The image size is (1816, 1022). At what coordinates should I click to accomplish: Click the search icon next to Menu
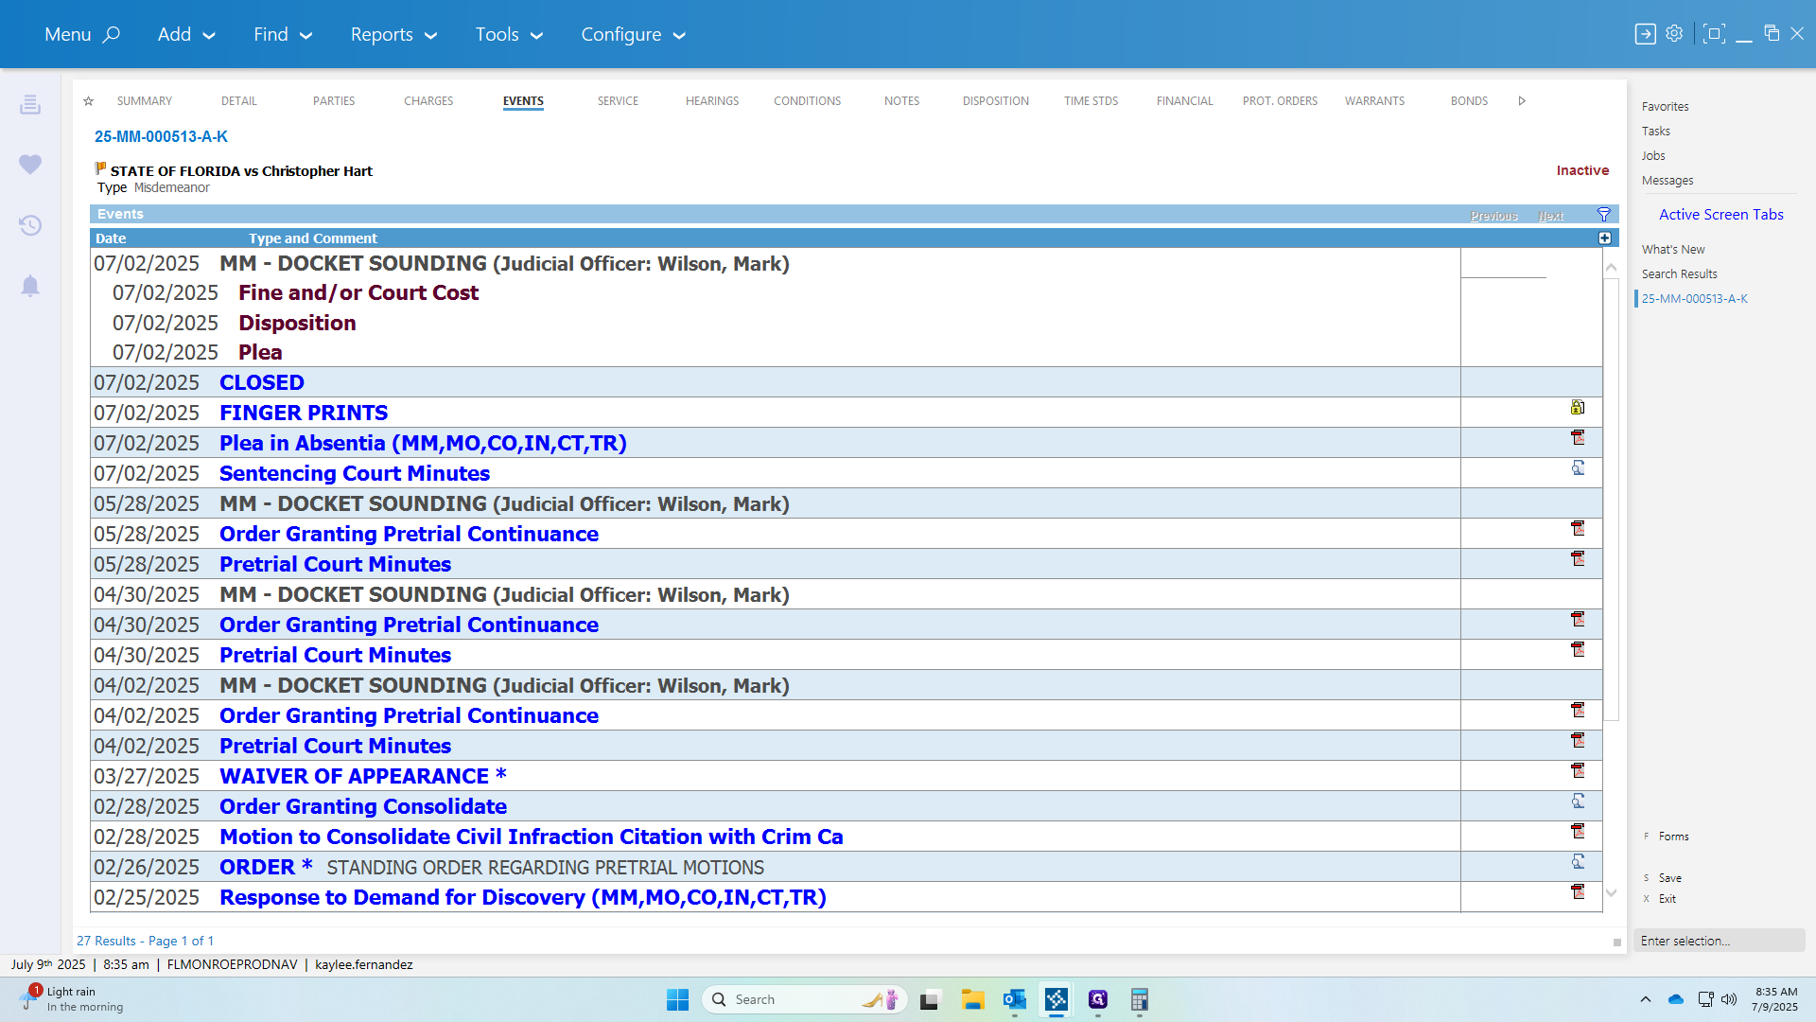click(x=112, y=34)
